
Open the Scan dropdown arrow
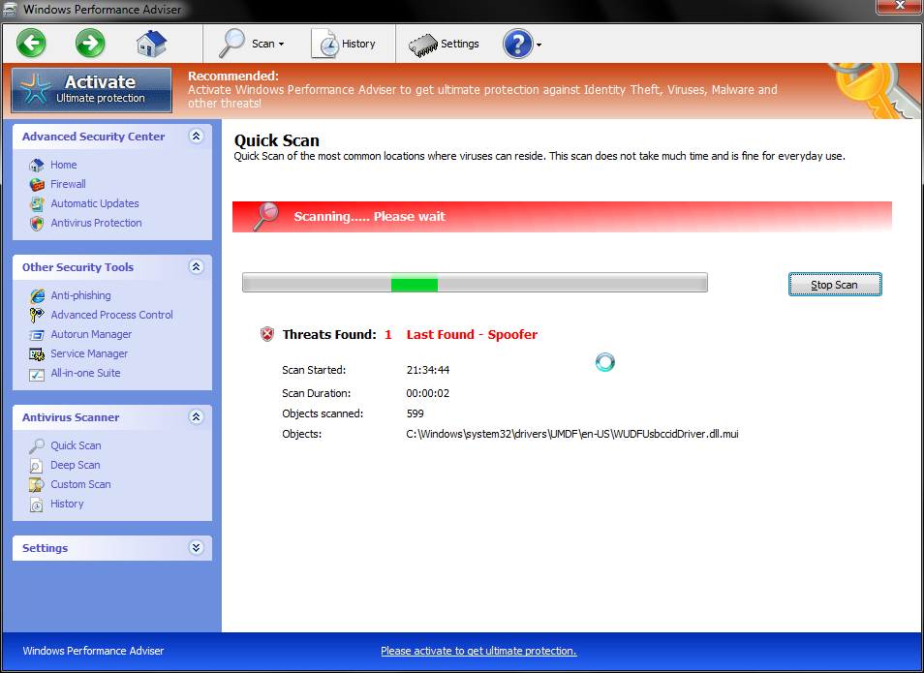pyautogui.click(x=282, y=45)
